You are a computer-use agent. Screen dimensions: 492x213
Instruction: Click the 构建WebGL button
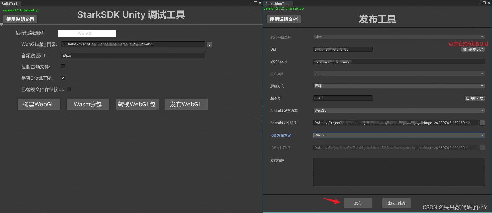[39, 104]
